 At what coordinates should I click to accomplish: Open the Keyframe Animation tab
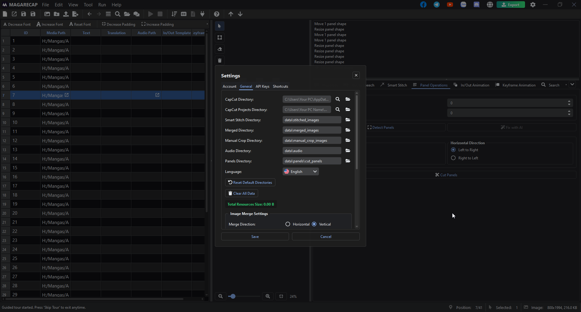515,85
